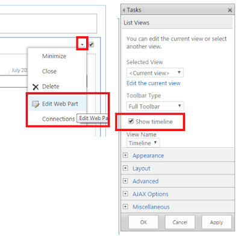Click the Cancel button
Screen dimensions: 241x236
tap(180, 222)
